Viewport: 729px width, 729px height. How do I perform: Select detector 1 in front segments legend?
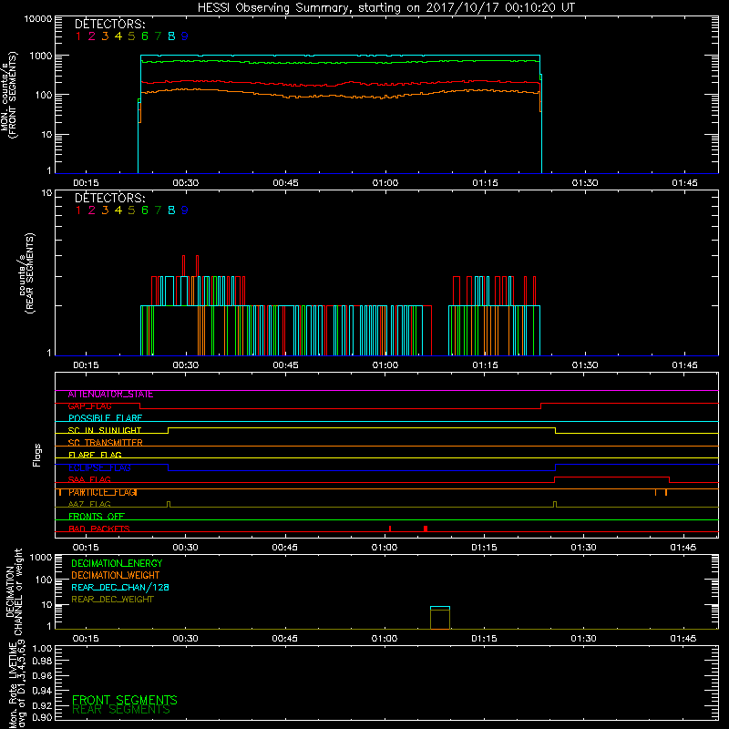(x=78, y=36)
